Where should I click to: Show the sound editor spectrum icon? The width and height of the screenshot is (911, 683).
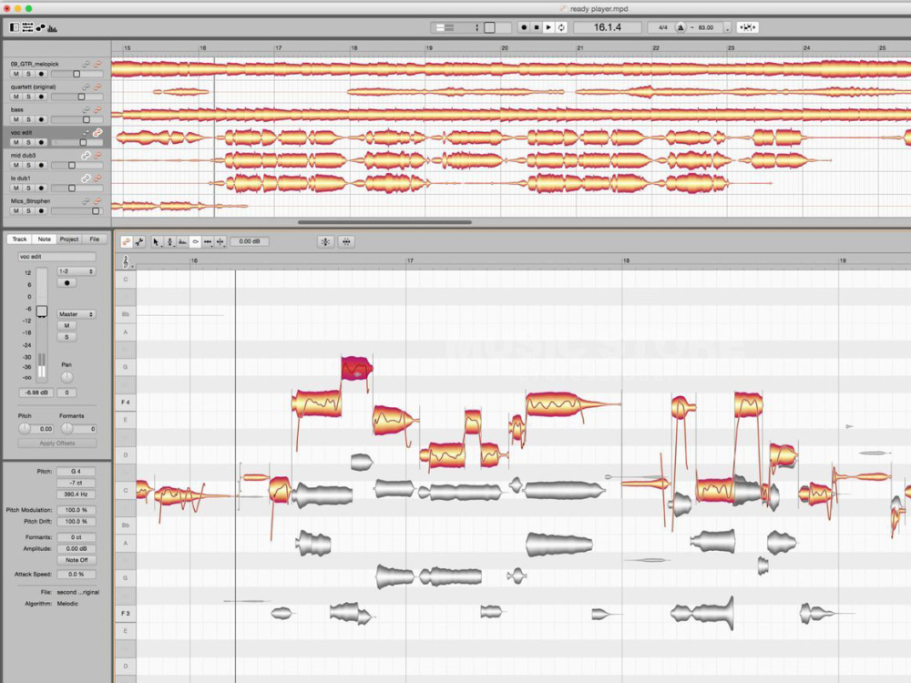point(52,28)
